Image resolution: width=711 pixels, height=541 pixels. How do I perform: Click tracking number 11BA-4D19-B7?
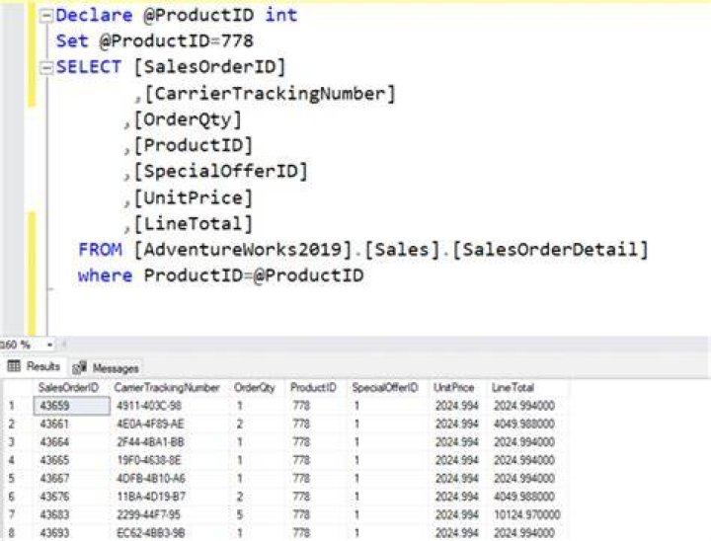pos(151,497)
